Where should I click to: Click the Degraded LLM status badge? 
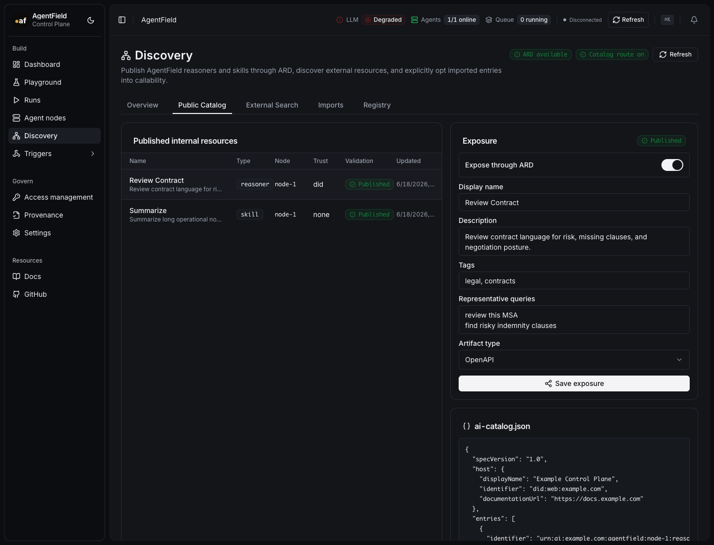383,20
